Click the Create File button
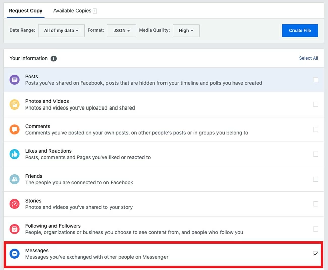Screen dimensions: 328x270 (300, 31)
